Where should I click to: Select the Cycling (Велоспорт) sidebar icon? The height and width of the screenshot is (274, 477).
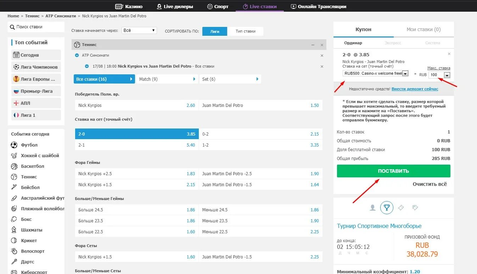pyautogui.click(x=14, y=251)
